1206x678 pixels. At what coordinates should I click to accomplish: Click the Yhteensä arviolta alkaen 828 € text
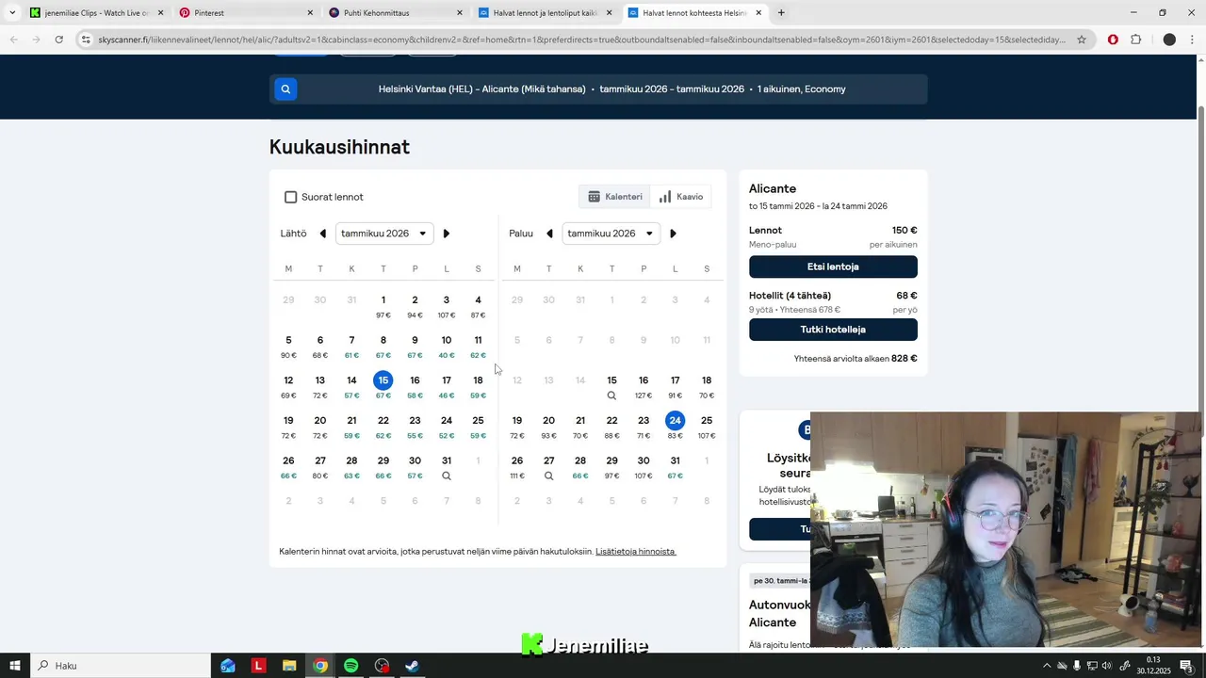click(856, 359)
